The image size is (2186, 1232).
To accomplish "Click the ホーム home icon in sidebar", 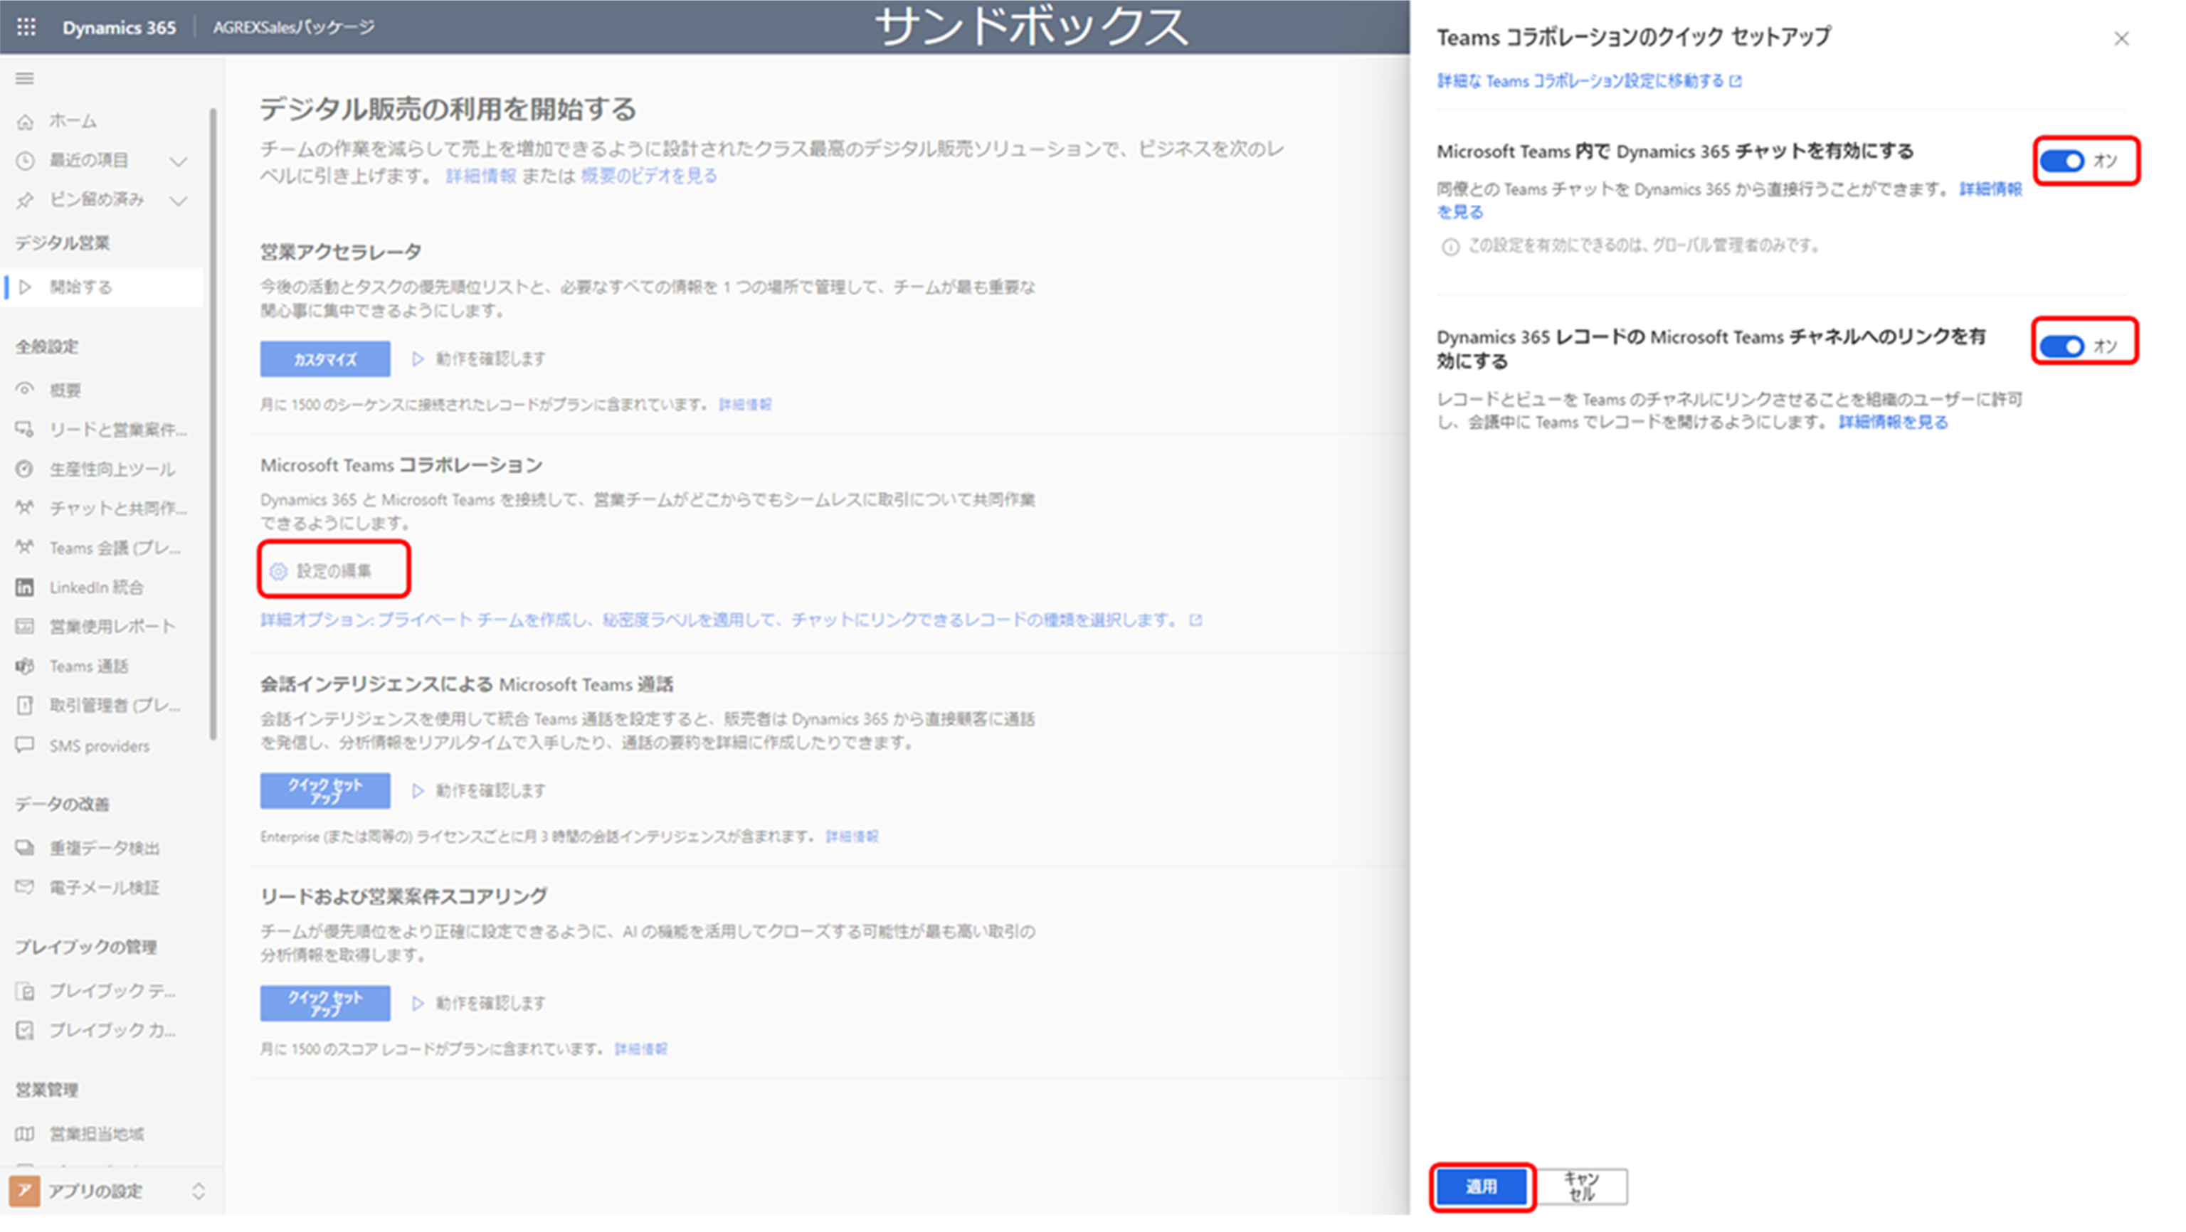I will (x=26, y=122).
